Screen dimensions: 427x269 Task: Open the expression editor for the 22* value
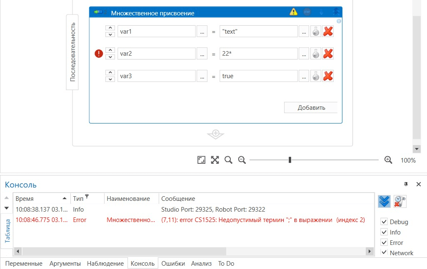pos(304,54)
